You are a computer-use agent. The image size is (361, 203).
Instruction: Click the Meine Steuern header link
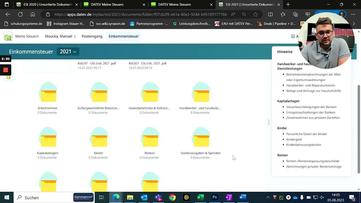pos(27,36)
